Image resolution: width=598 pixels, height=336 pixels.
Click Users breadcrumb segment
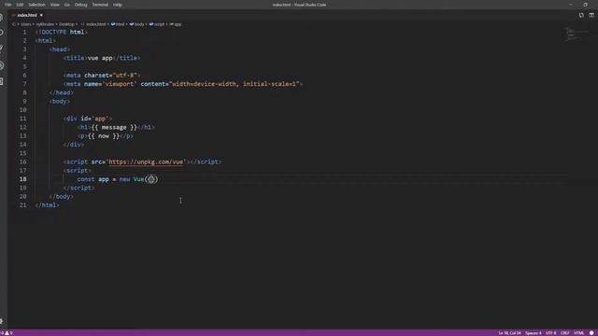pos(26,24)
